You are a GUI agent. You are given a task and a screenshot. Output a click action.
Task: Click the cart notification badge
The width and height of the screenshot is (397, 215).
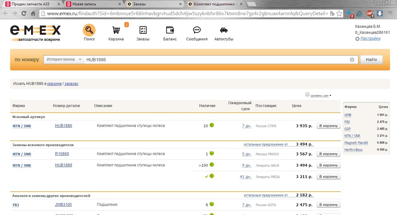click(127, 24)
